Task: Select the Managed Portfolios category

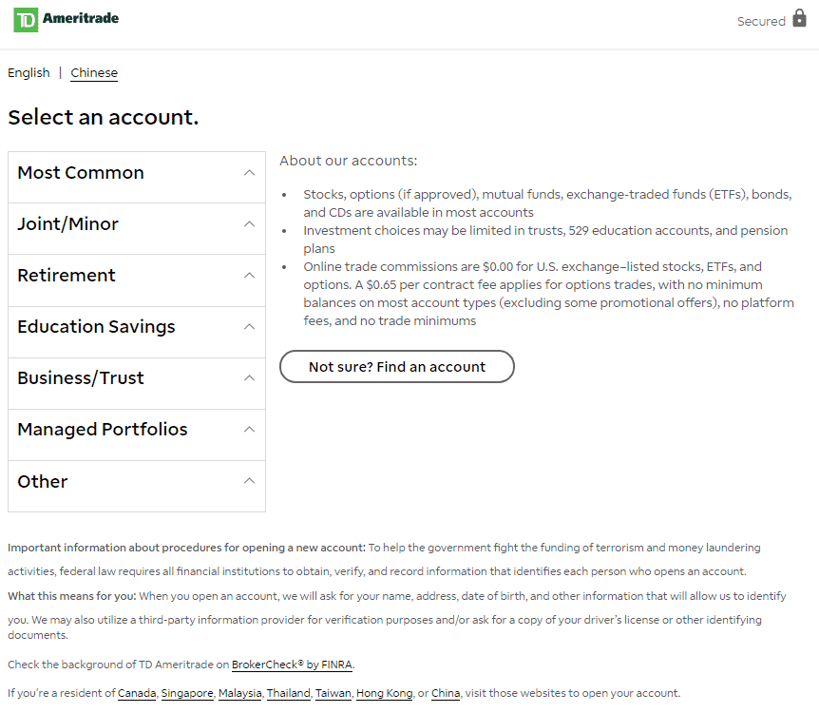Action: 137,434
